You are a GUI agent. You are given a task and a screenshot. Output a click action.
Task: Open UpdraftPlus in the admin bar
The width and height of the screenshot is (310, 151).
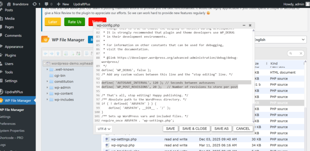(x=81, y=4)
